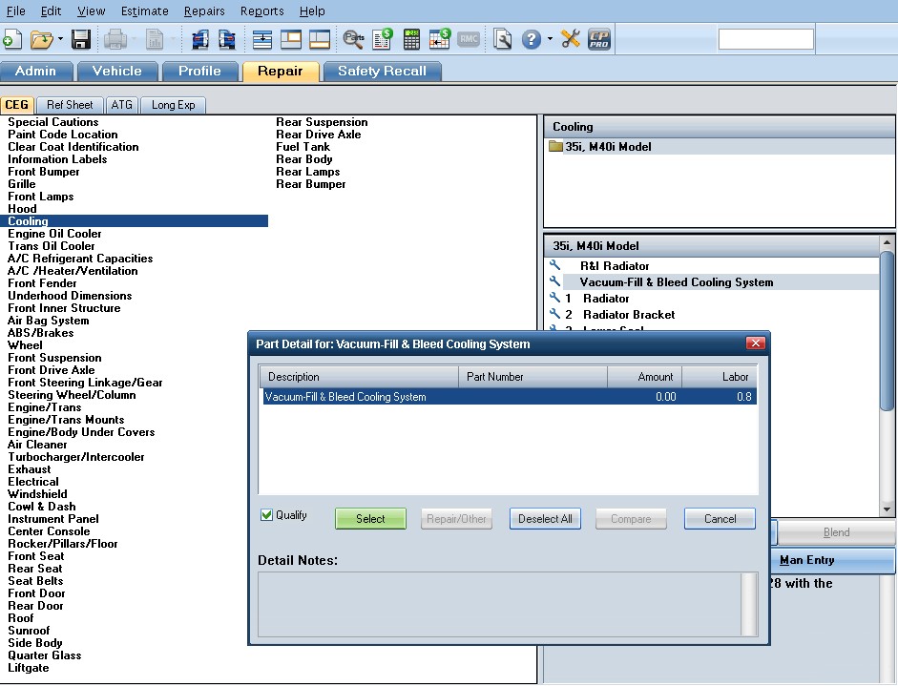The height and width of the screenshot is (686, 898).
Task: Select Liftgate in the category list
Action: pos(28,668)
